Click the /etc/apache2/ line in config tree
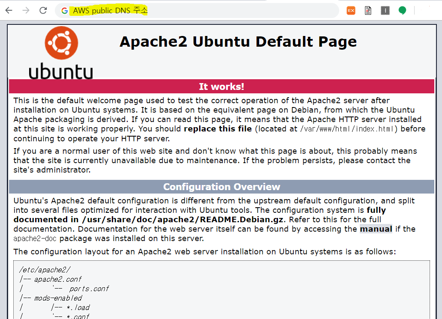The width and height of the screenshot is (442, 319). (45, 270)
